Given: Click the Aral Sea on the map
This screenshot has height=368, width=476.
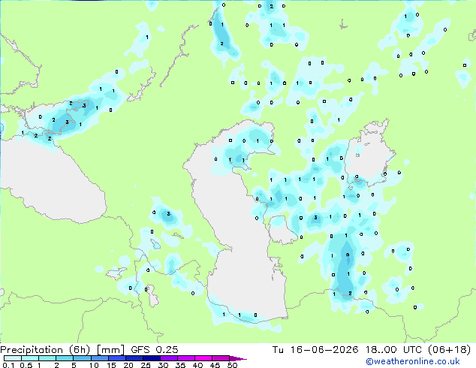Looking at the screenshot, I should [369, 155].
